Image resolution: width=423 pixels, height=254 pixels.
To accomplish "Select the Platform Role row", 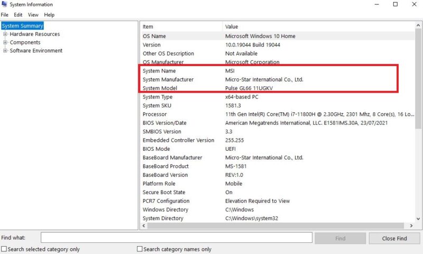I will (x=278, y=184).
